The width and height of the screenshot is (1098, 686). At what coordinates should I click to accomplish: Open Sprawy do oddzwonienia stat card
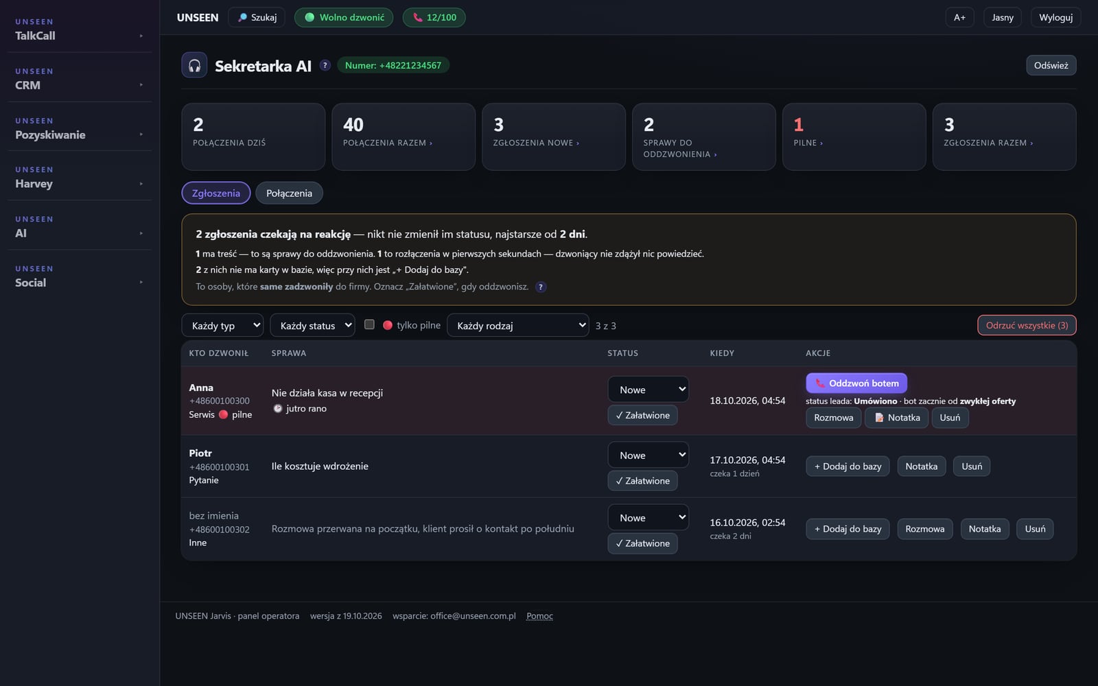pyautogui.click(x=703, y=137)
